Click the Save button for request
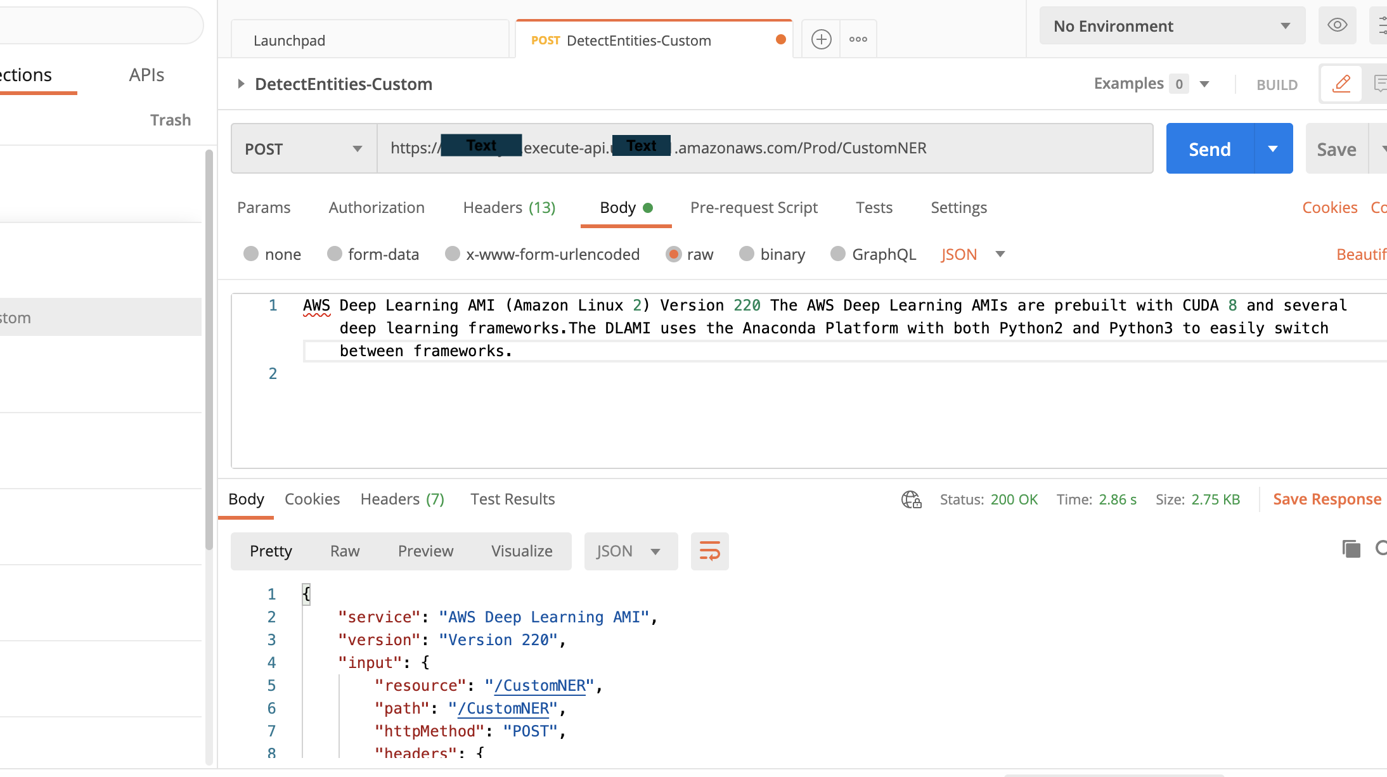The height and width of the screenshot is (777, 1387). (1334, 148)
